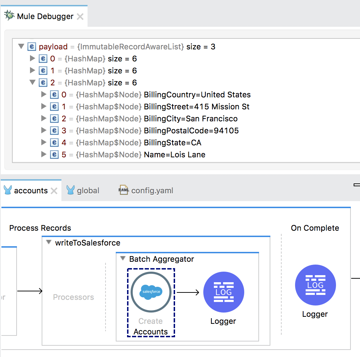Viewport: 360px width, 357px height.
Task: Close the accounts tab
Action: [x=54, y=190]
